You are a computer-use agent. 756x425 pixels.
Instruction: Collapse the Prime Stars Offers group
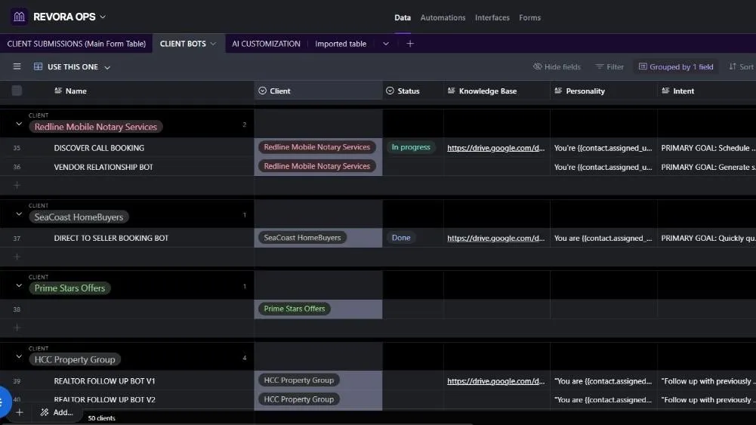19,285
